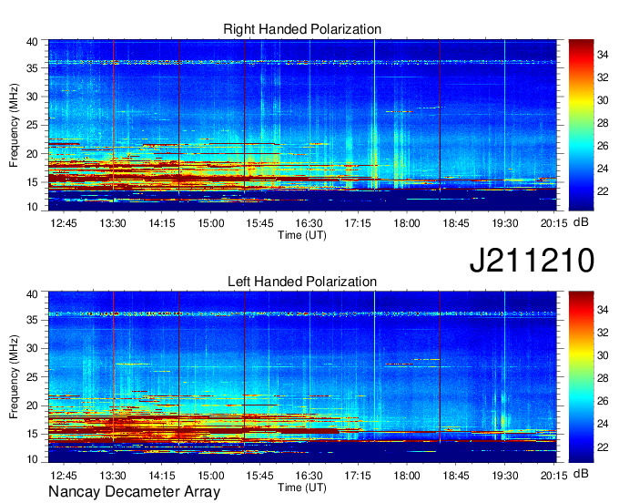This screenshot has height=503, width=619.
Task: Click the "10" frequency tick on the Right Handed panel
Action: click(x=32, y=207)
